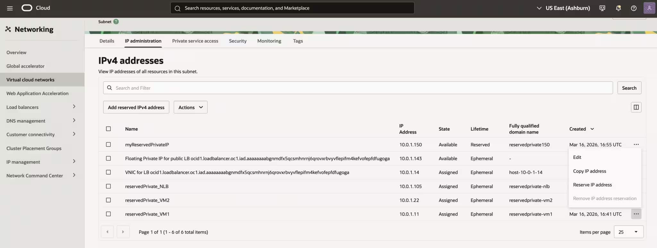Viewport: 657px width, 248px height.
Task: Click the Networking section icon
Action: coord(8,29)
